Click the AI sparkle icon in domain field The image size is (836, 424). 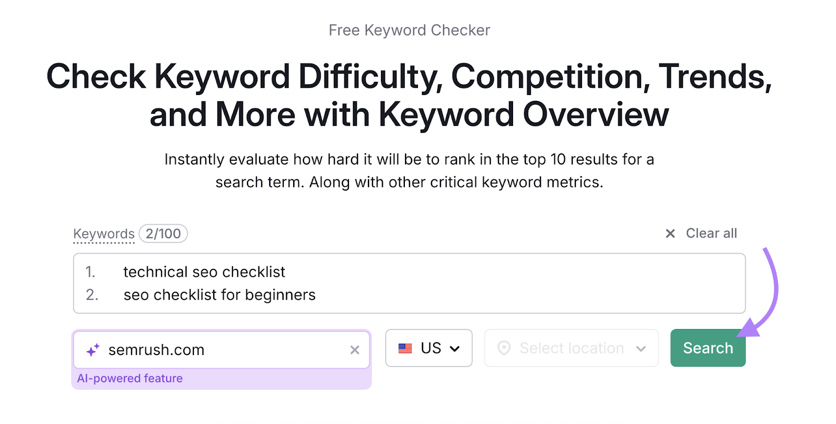92,349
